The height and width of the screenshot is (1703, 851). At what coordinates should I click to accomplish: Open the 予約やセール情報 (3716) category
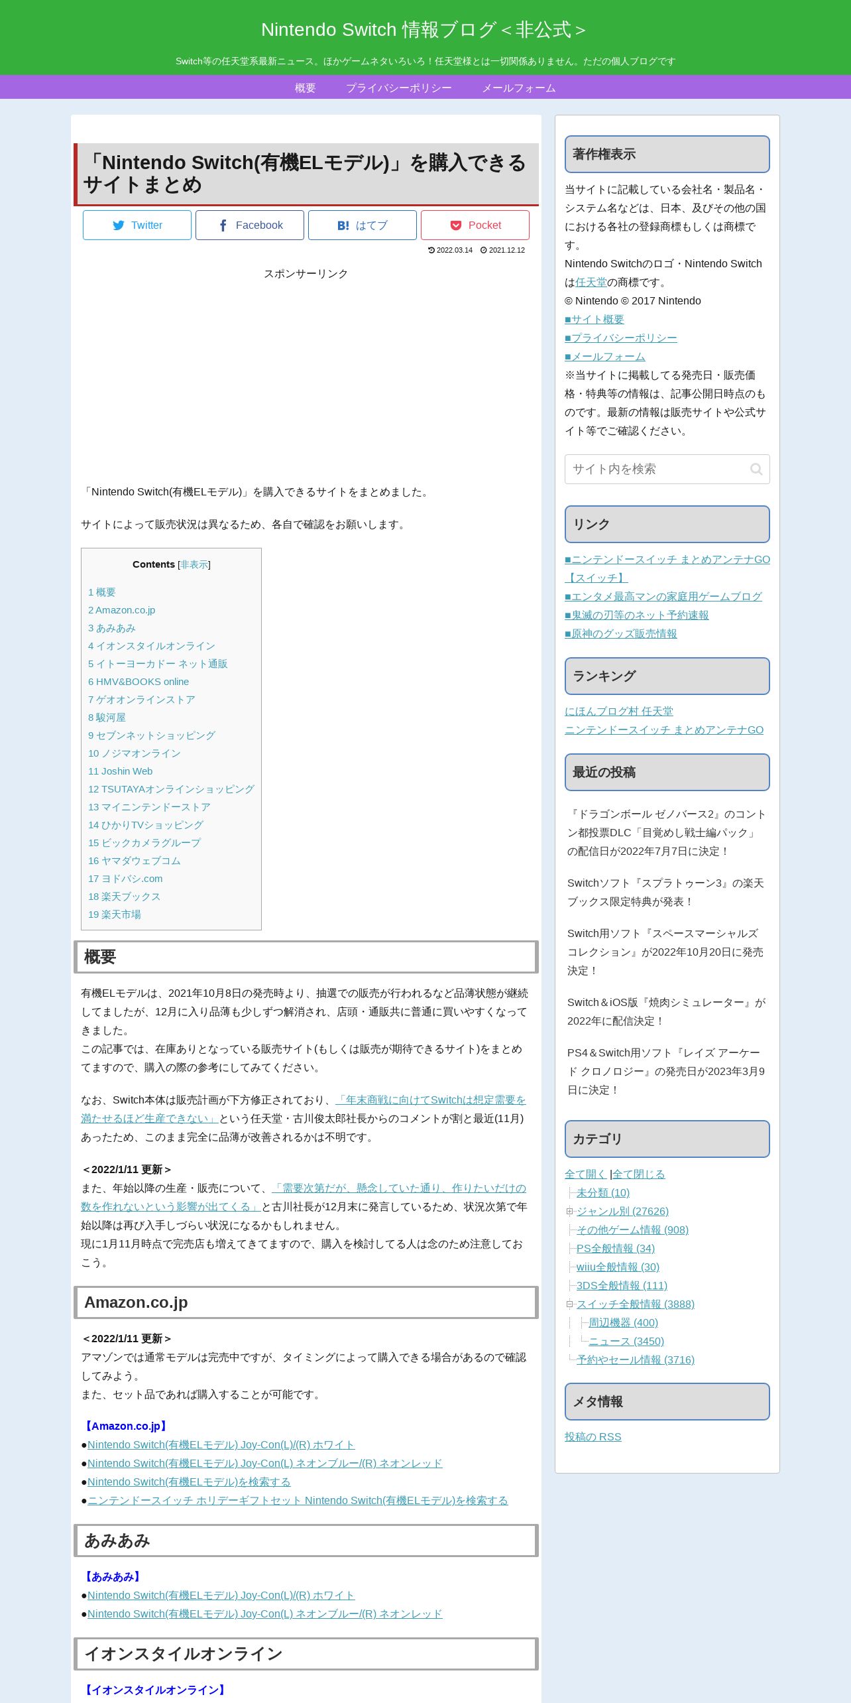636,1360
